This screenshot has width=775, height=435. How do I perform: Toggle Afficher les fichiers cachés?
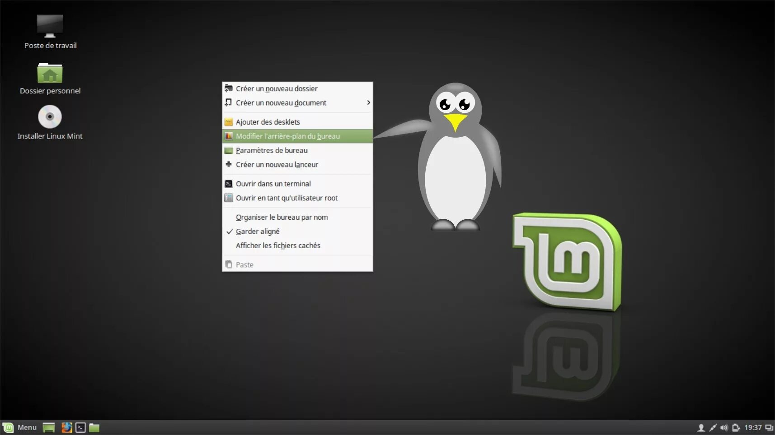(297, 245)
